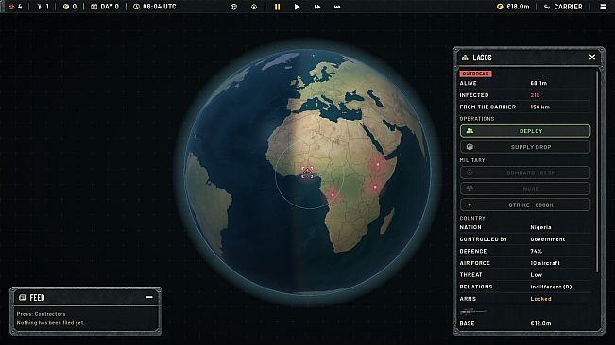Collapse the FEED panel with minus

click(x=149, y=297)
